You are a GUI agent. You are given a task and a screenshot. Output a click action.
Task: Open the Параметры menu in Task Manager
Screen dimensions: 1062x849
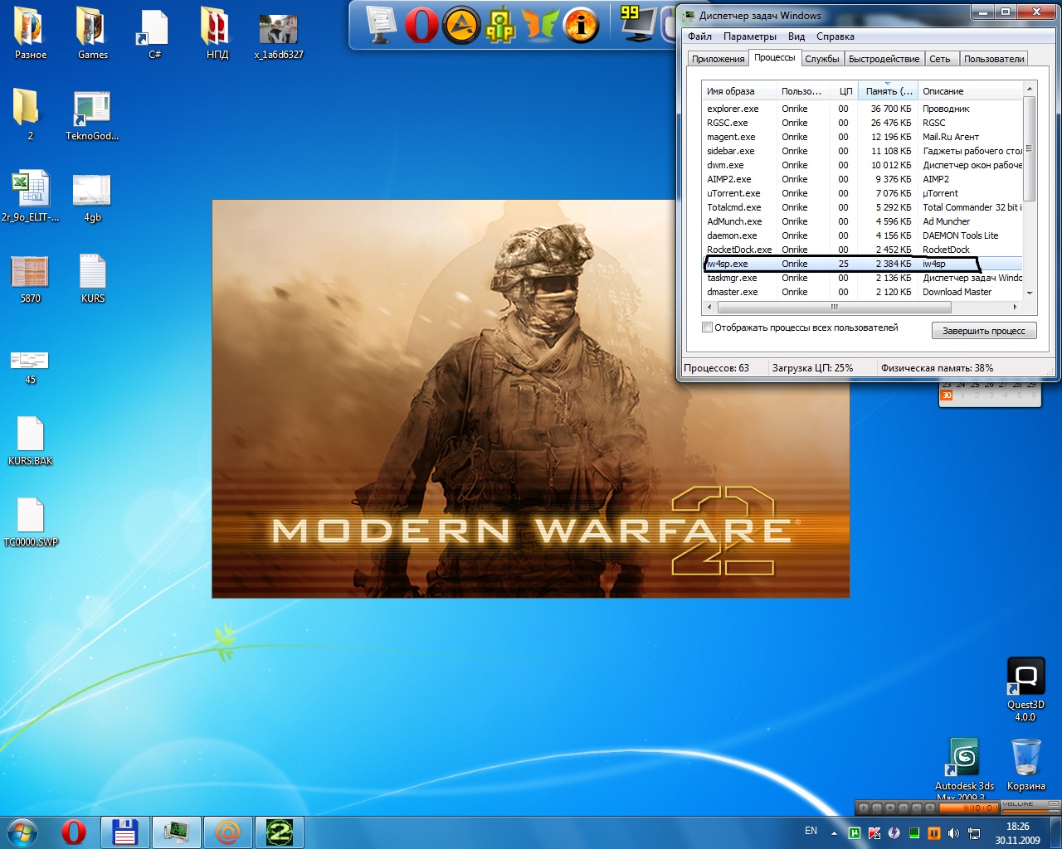coord(749,36)
